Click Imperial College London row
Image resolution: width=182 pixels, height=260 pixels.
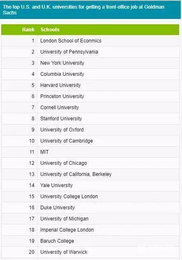tap(90, 230)
